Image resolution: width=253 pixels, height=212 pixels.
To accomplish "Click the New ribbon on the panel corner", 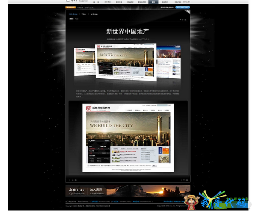I will [x=188, y=11].
